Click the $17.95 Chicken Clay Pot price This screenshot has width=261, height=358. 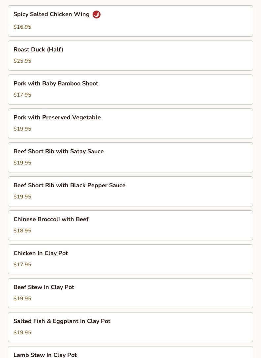point(22,265)
